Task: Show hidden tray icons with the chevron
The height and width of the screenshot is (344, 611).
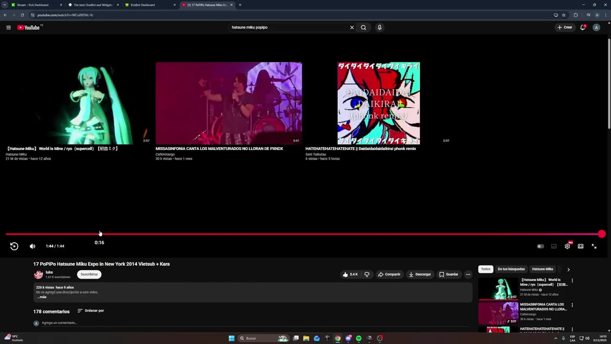Action: [x=556, y=338]
